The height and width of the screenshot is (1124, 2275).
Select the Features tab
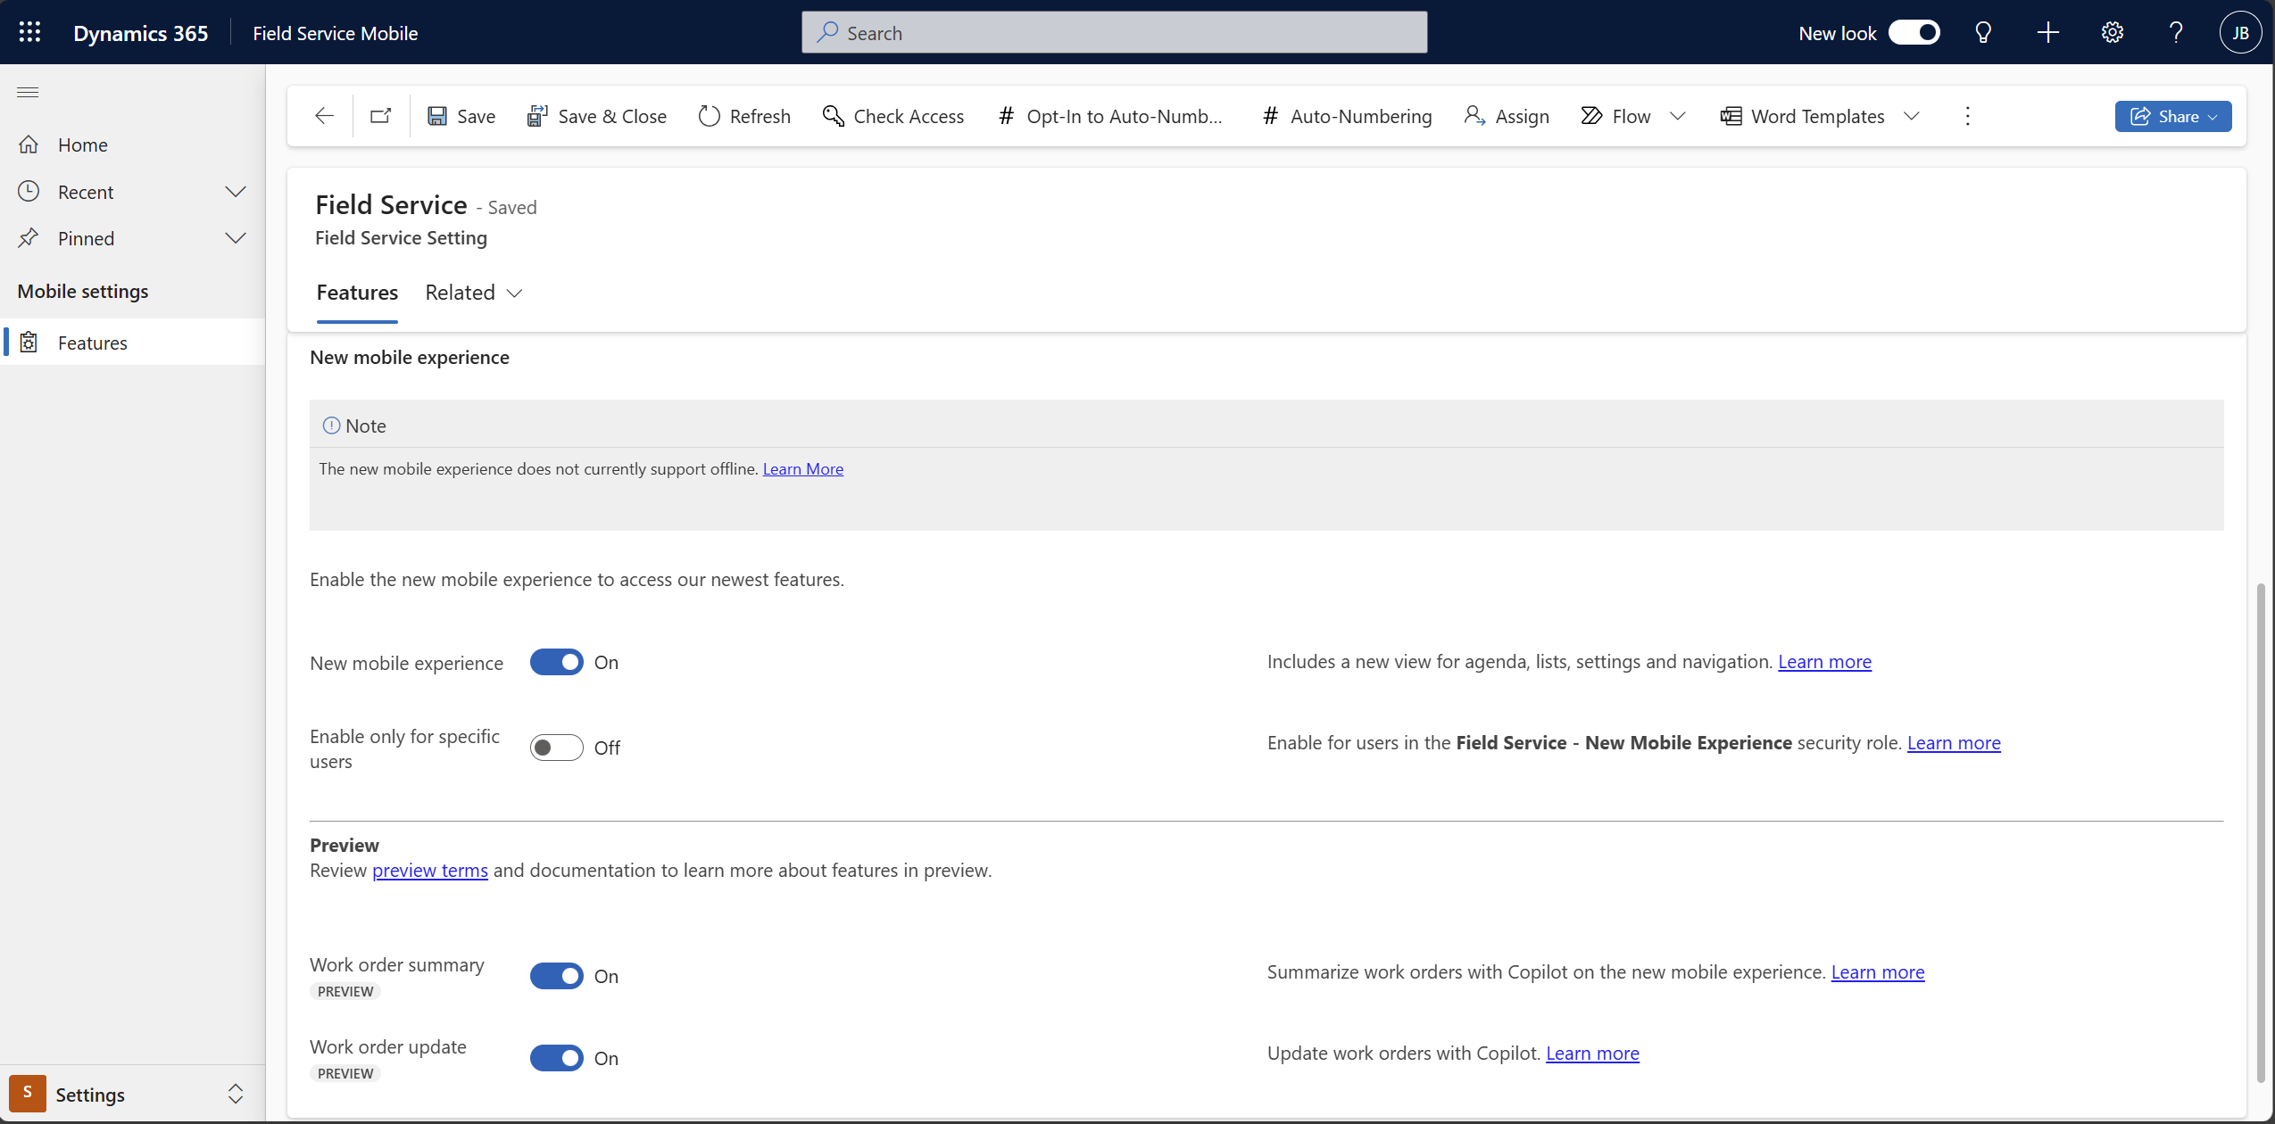click(x=357, y=292)
